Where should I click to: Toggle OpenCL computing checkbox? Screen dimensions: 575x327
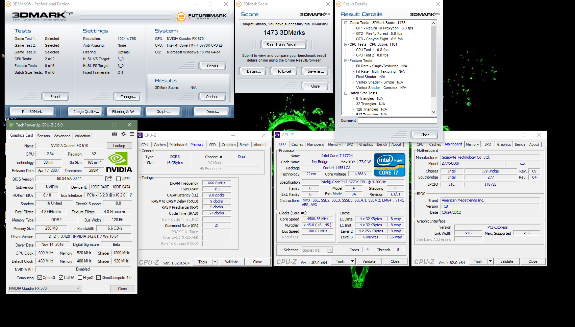pyautogui.click(x=40, y=278)
